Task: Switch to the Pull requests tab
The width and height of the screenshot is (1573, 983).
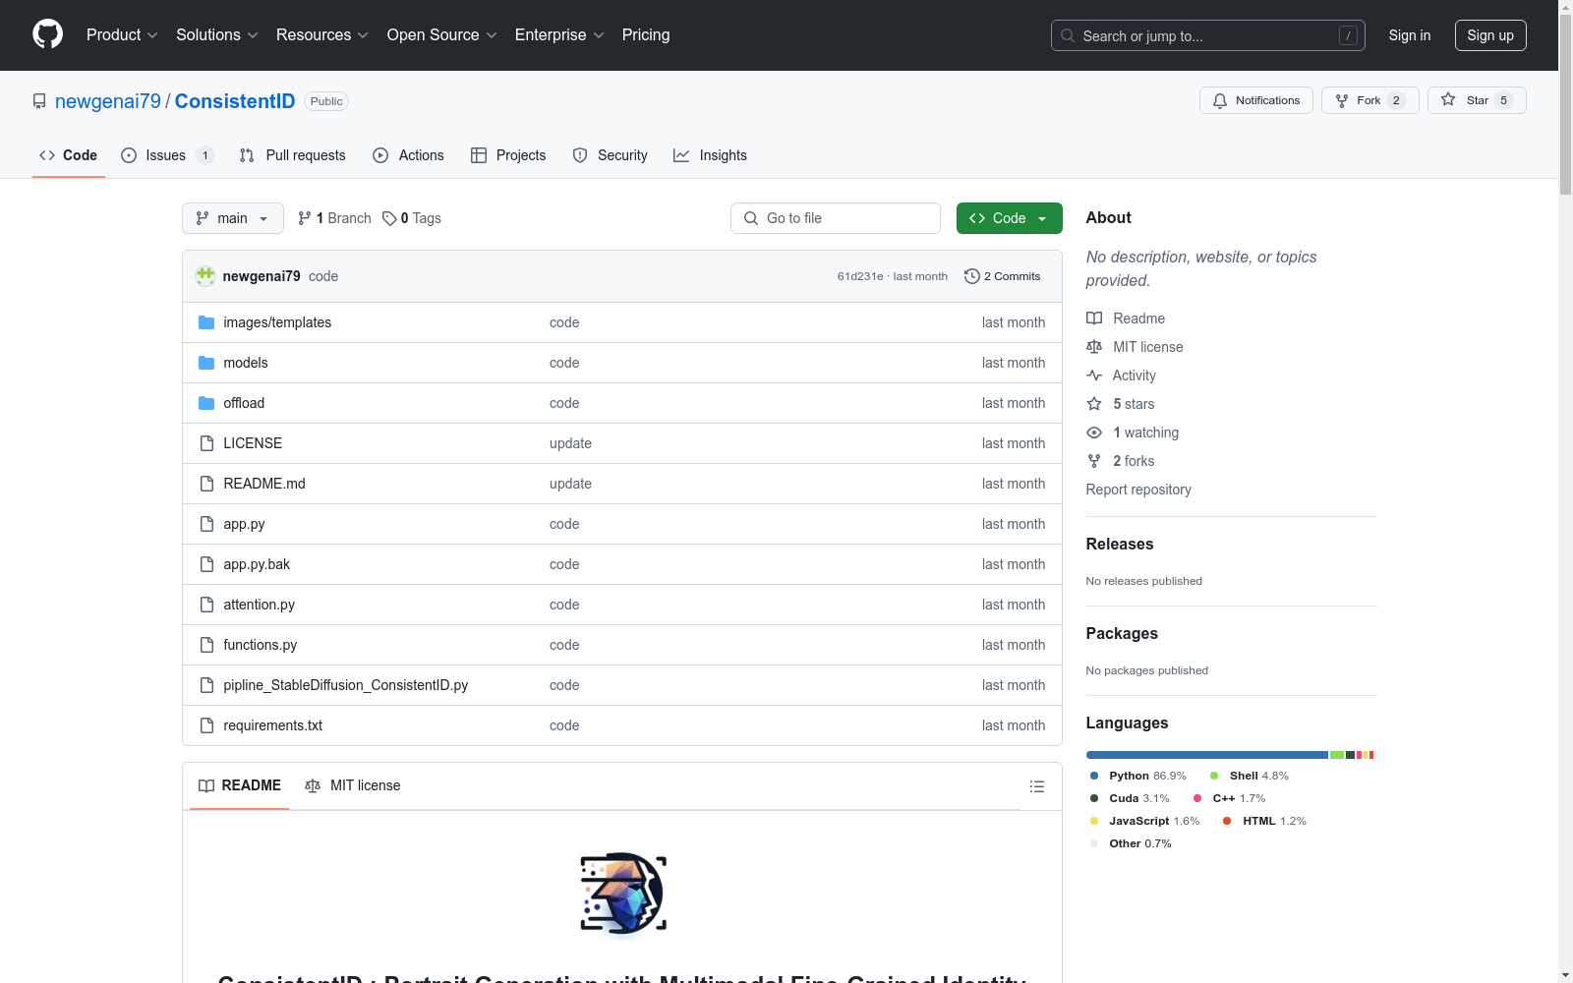Action: tap(292, 155)
